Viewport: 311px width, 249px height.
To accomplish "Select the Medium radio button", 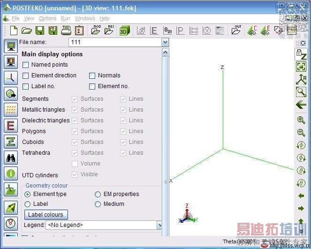I will click(98, 204).
